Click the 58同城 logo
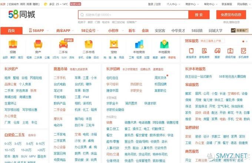This screenshot has width=252, height=163. pyautogui.click(x=22, y=14)
